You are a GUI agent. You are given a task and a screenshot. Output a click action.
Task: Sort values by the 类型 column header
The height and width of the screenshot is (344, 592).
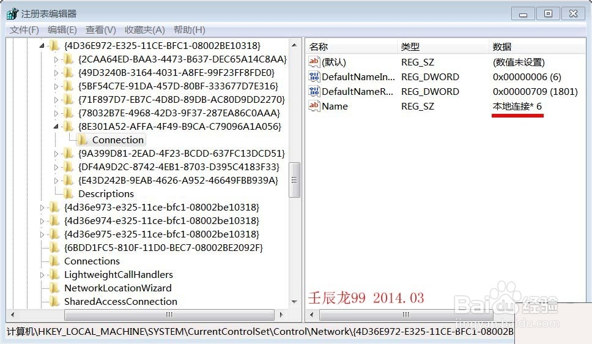[x=443, y=47]
